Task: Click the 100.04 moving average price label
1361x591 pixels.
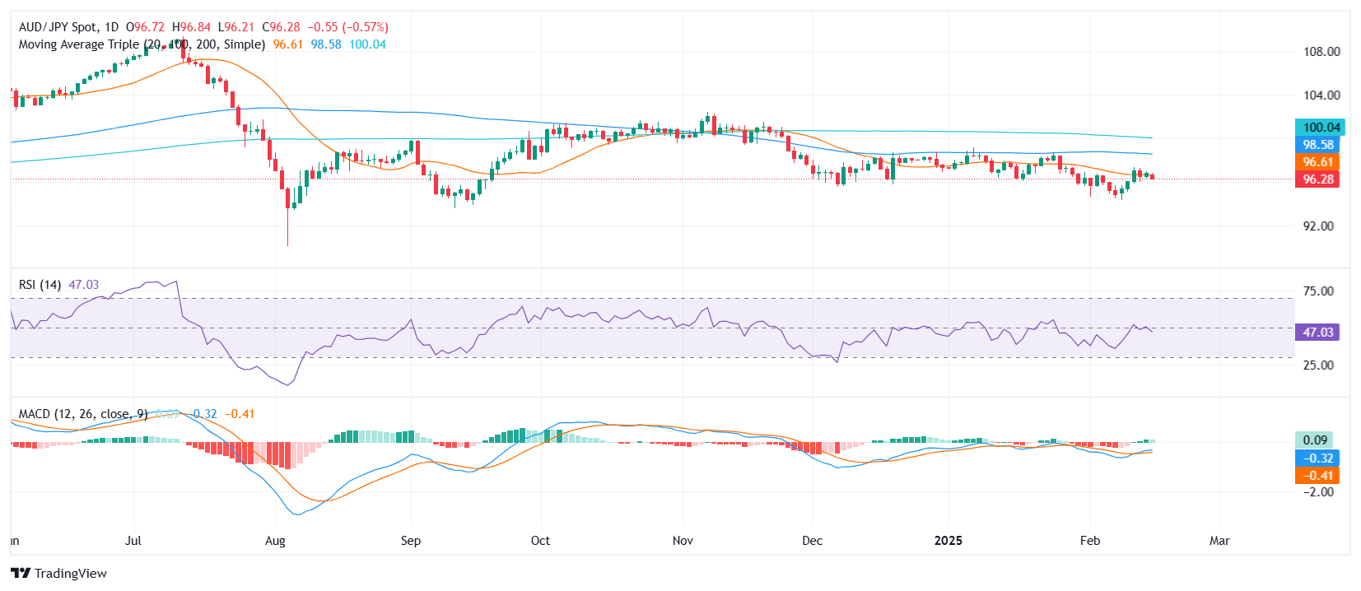Action: 1321,127
